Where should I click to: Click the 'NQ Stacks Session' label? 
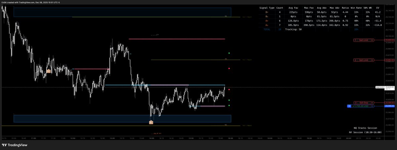pos(365,128)
